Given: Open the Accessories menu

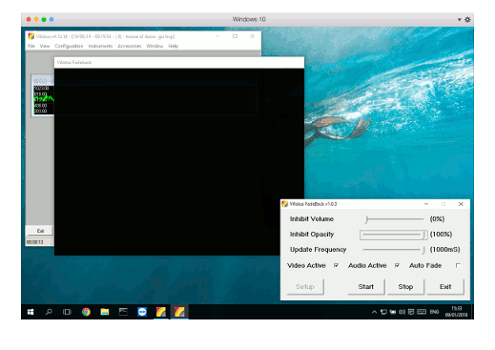Looking at the screenshot, I should tap(130, 46).
